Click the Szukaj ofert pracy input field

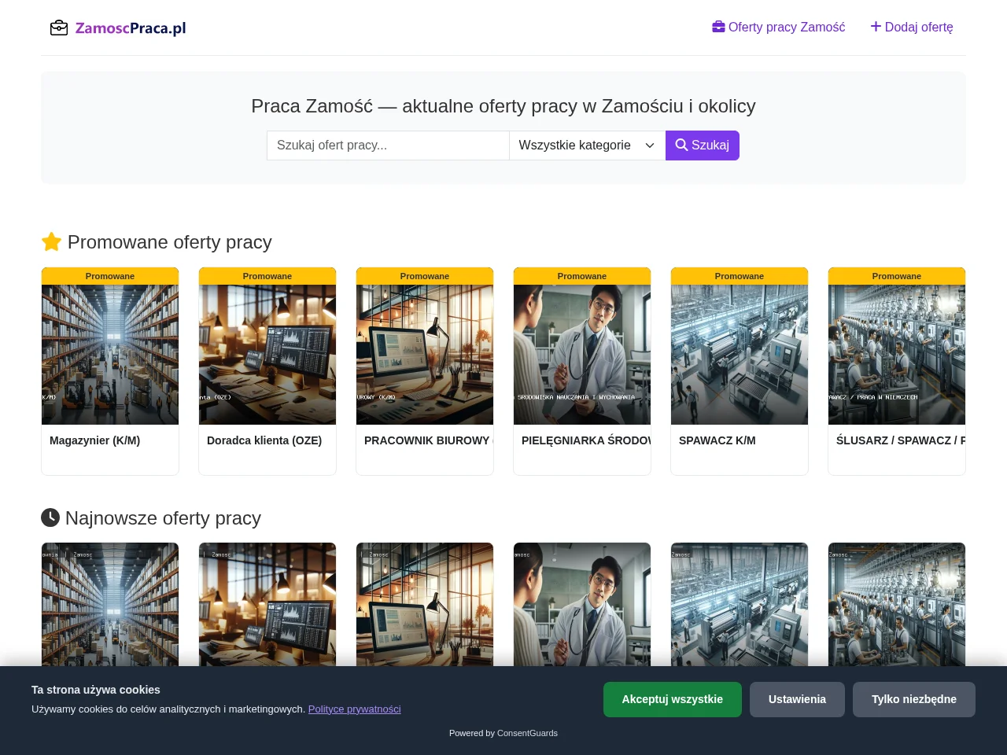(388, 145)
